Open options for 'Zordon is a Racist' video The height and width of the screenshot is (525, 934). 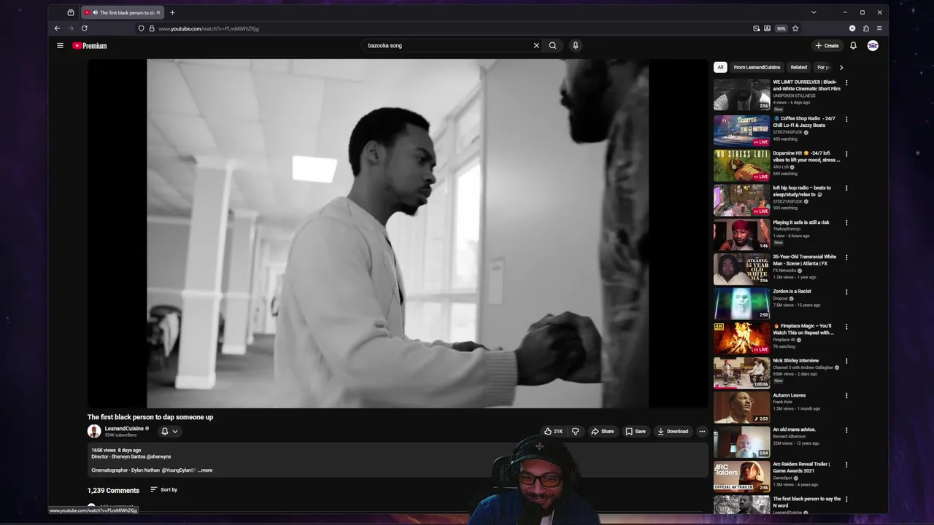point(846,292)
